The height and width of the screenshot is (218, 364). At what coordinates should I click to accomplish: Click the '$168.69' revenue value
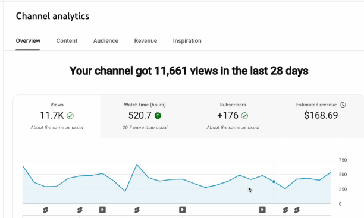[321, 115]
